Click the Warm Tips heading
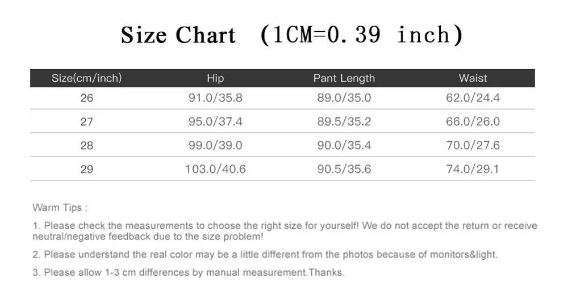The height and width of the screenshot is (295, 568). (60, 208)
